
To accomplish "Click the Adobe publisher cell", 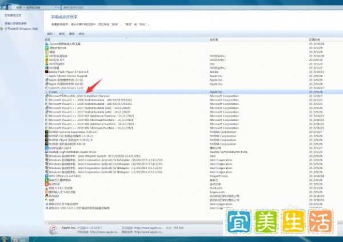I will tap(214, 72).
